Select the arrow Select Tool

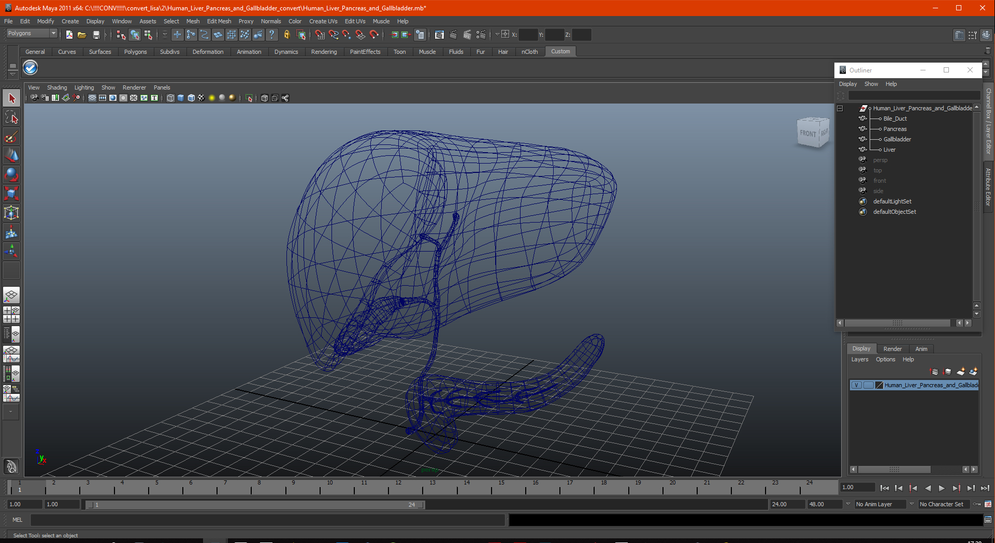point(11,98)
